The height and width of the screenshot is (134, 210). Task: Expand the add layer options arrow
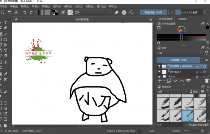(x=164, y=81)
